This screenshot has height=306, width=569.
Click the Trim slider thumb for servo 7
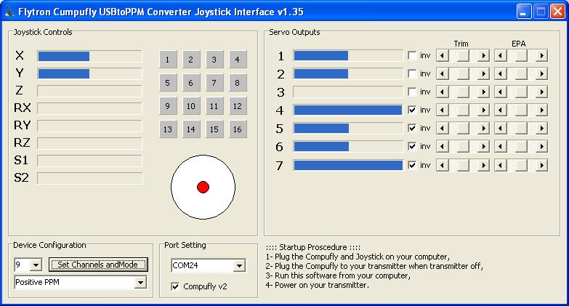[x=463, y=165]
